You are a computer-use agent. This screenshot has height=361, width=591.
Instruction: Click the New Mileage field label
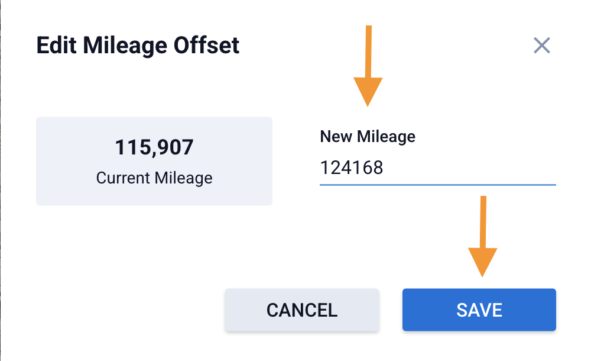[368, 137]
